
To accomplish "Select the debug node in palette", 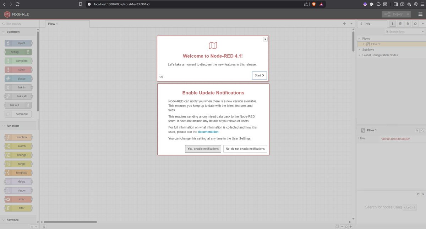I will click(18, 52).
